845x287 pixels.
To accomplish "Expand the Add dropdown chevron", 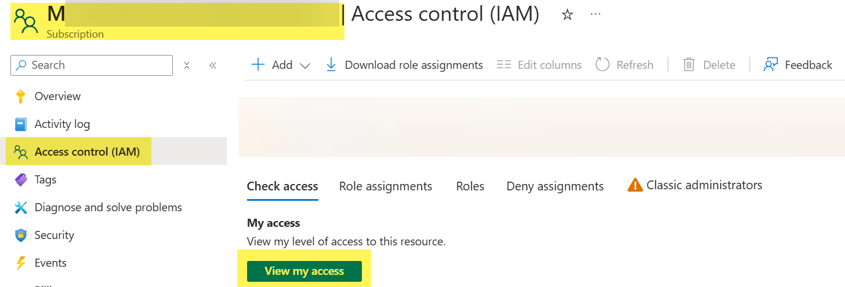I will [x=305, y=66].
